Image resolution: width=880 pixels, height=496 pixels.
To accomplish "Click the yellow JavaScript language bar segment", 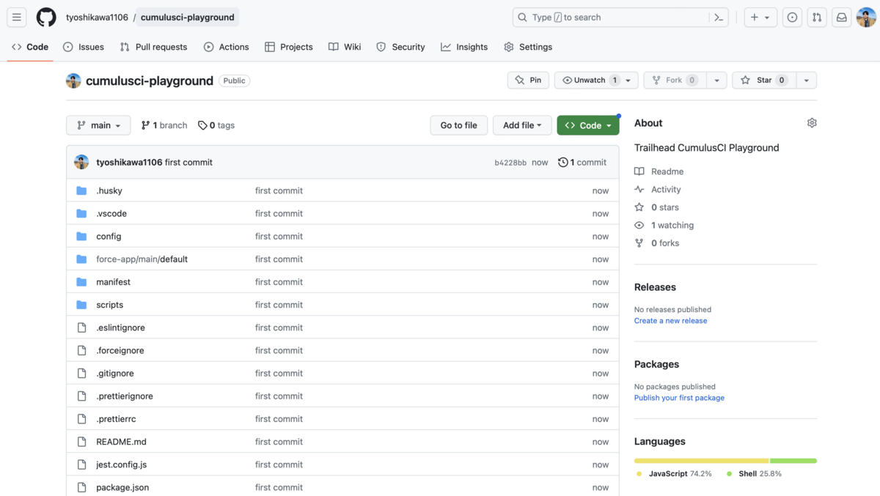I will coord(702,461).
